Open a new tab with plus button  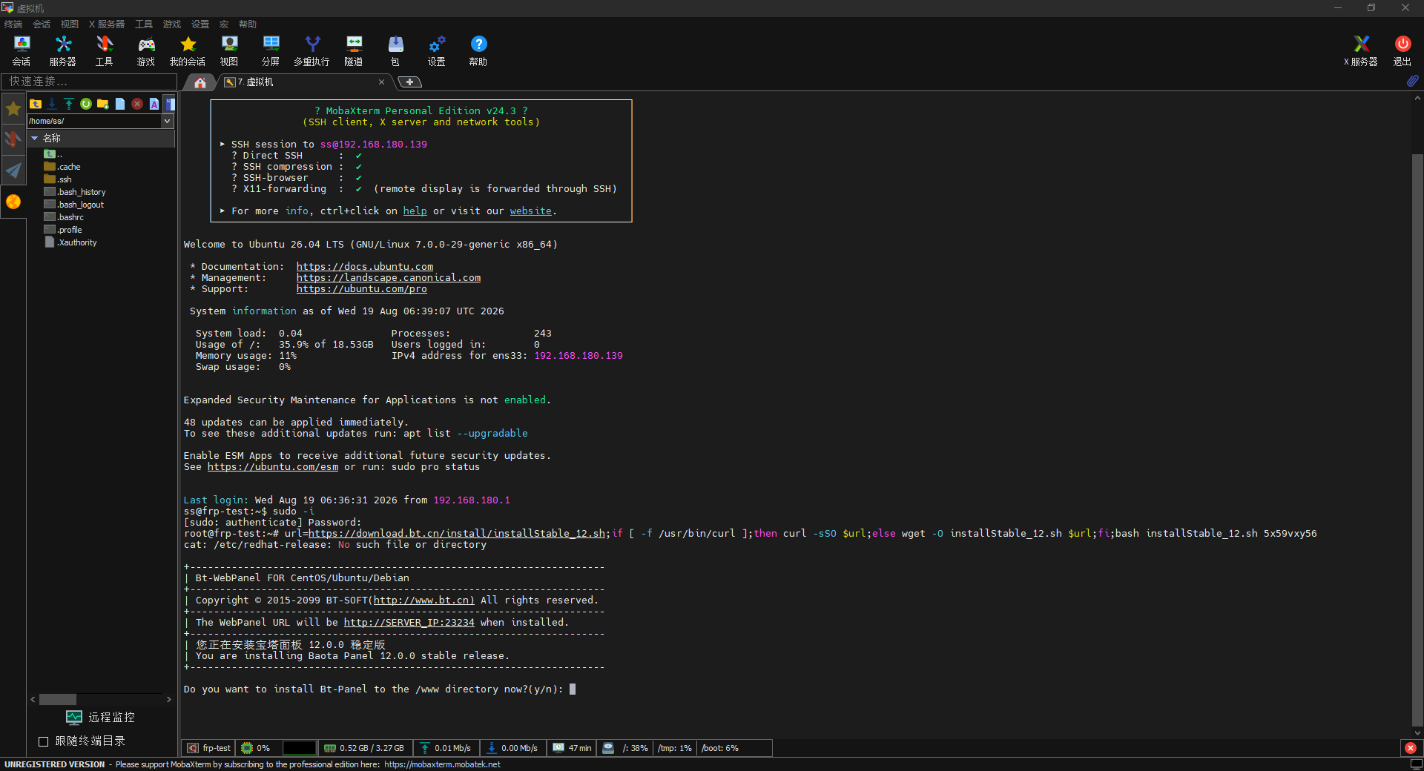pyautogui.click(x=409, y=82)
